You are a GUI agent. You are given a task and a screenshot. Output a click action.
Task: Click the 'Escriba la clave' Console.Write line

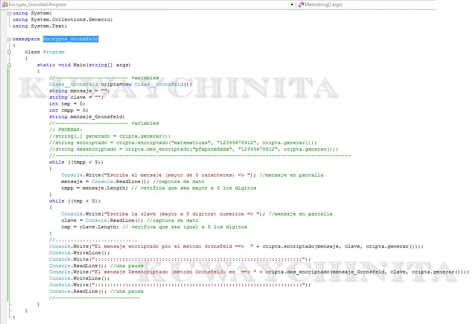pos(197,214)
